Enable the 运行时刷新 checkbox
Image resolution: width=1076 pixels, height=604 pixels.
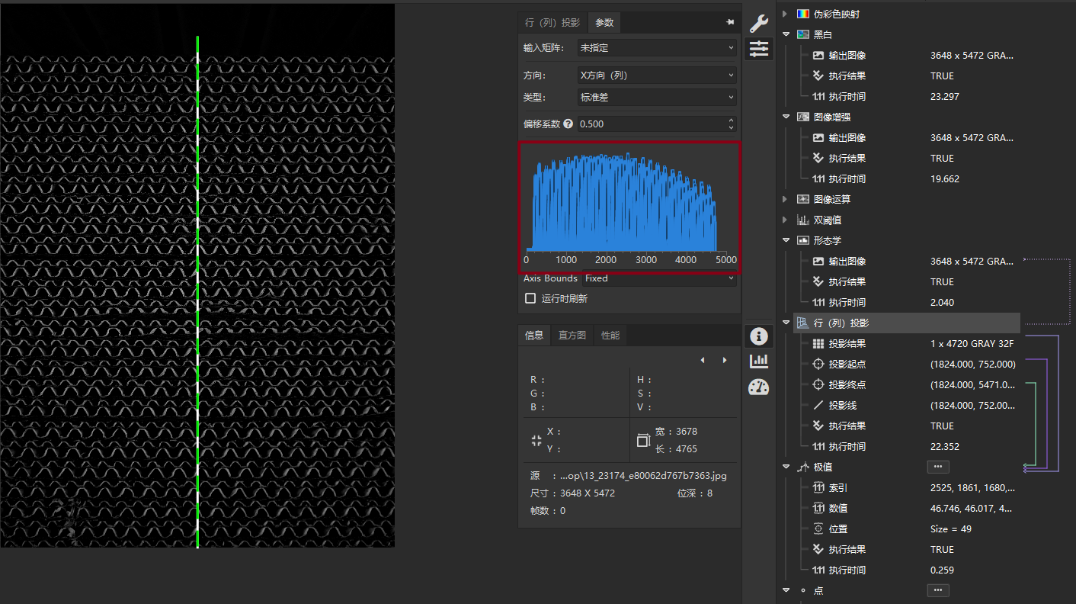530,299
